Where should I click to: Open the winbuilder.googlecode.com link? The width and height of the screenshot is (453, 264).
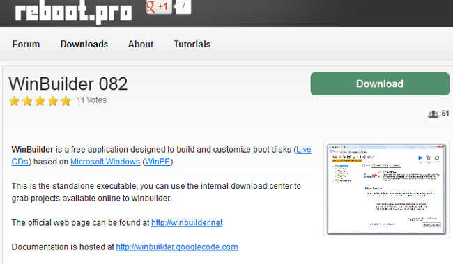click(x=177, y=247)
